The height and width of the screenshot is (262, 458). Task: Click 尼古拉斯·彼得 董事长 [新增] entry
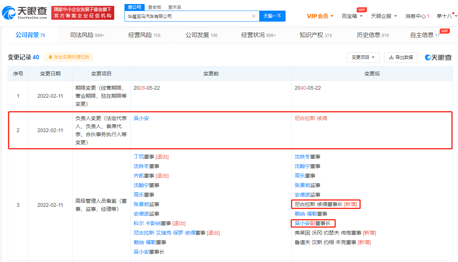325,204
